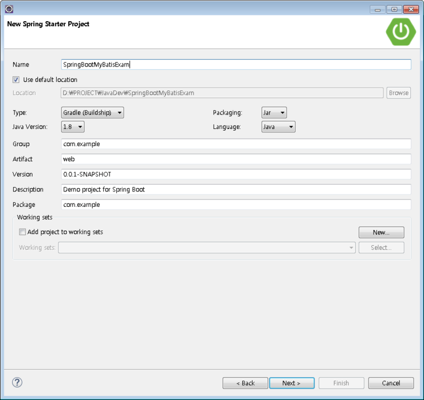Expand the Working sets combo box
Image resolution: width=424 pixels, height=400 pixels.
coord(207,248)
